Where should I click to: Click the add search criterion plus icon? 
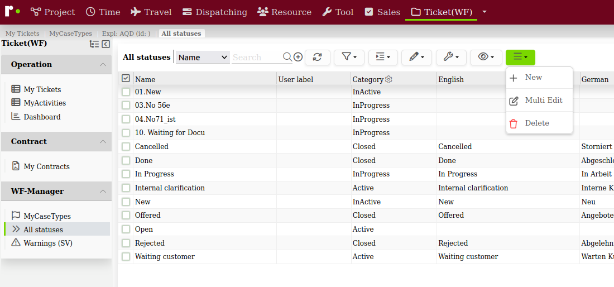[298, 57]
